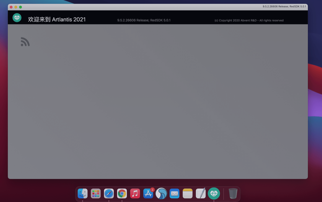Open the yellow Notes app
Screen dimensions: 322x202
[188, 194]
